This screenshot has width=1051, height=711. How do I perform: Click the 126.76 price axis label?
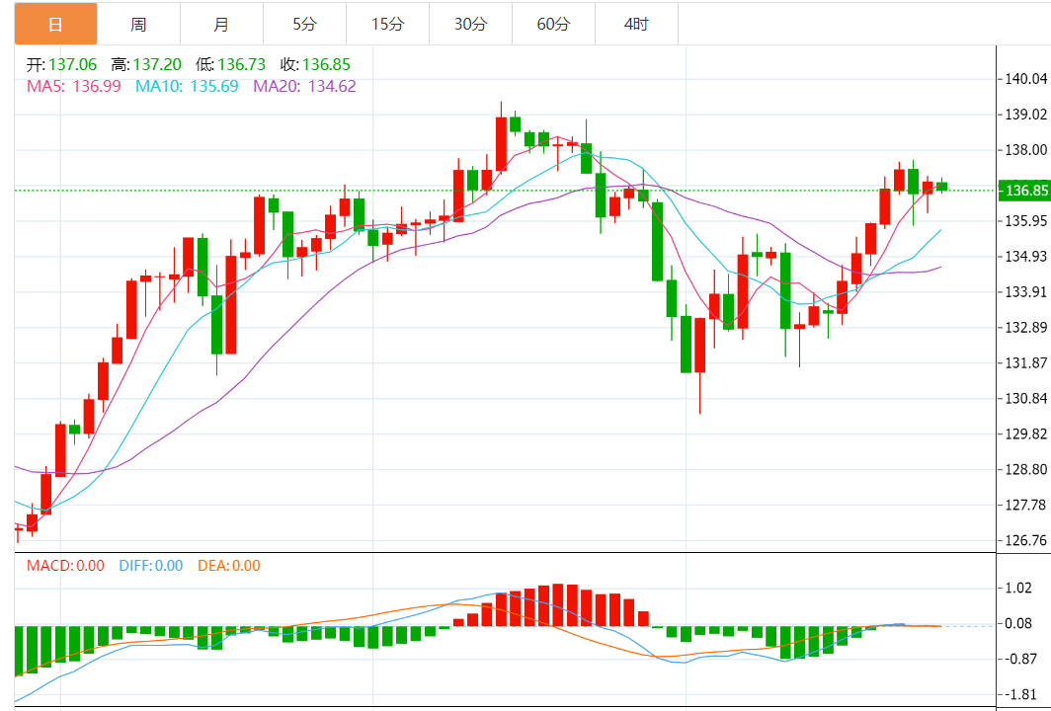point(1026,541)
